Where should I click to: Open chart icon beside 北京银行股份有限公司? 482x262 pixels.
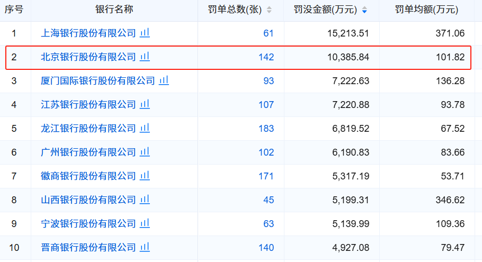pyautogui.click(x=145, y=57)
